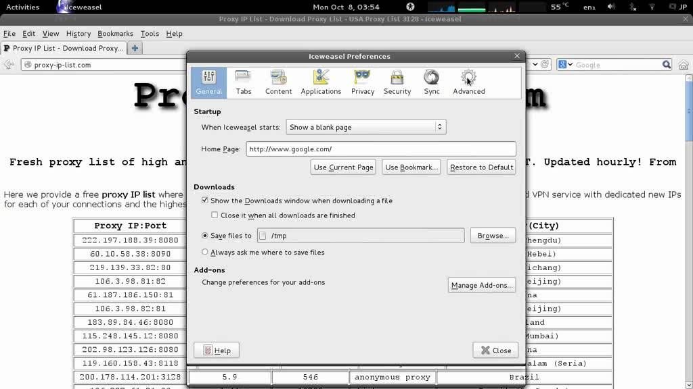
Task: Click the Brazil country cell
Action: coord(524,377)
